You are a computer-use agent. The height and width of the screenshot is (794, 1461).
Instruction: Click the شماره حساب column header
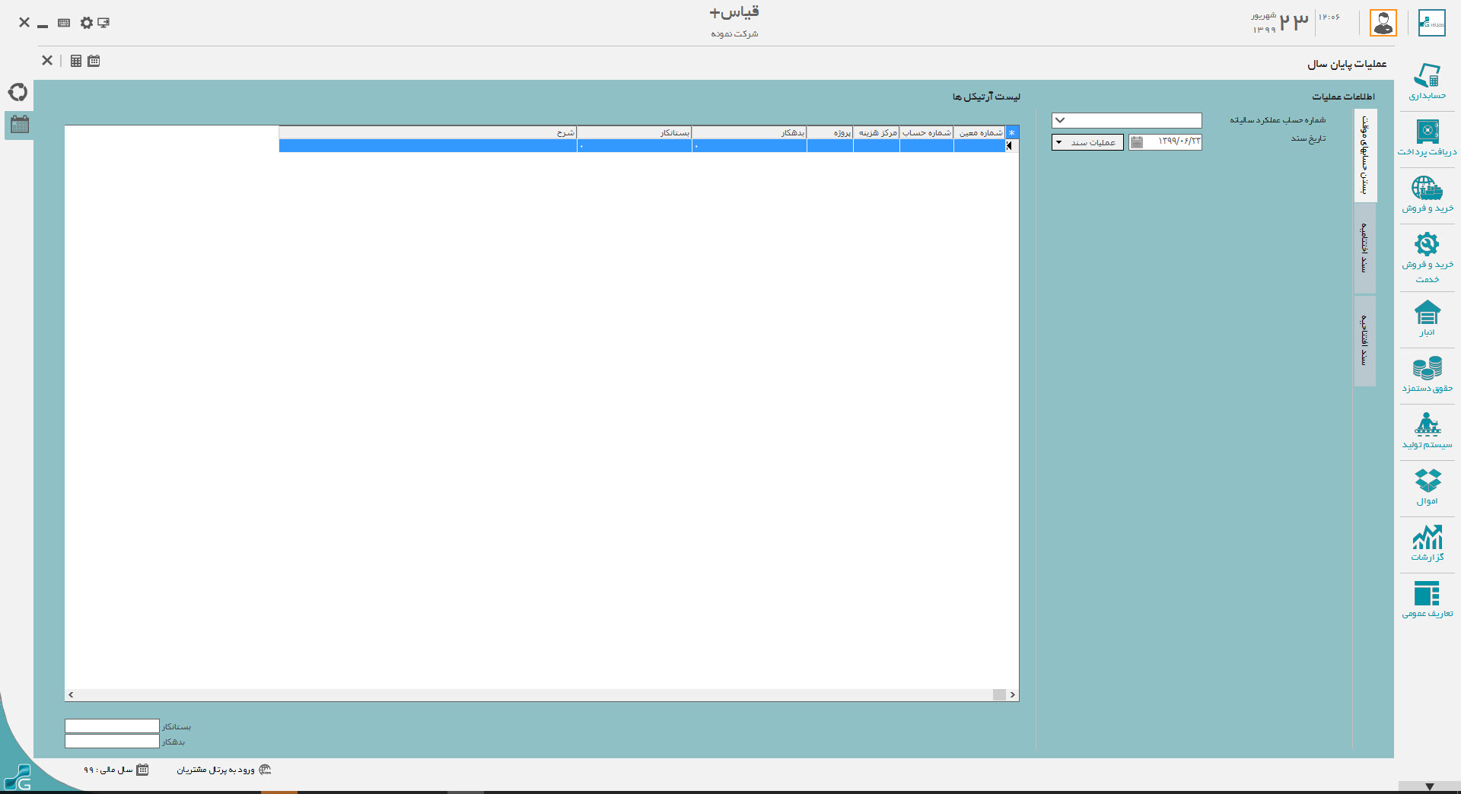click(926, 133)
